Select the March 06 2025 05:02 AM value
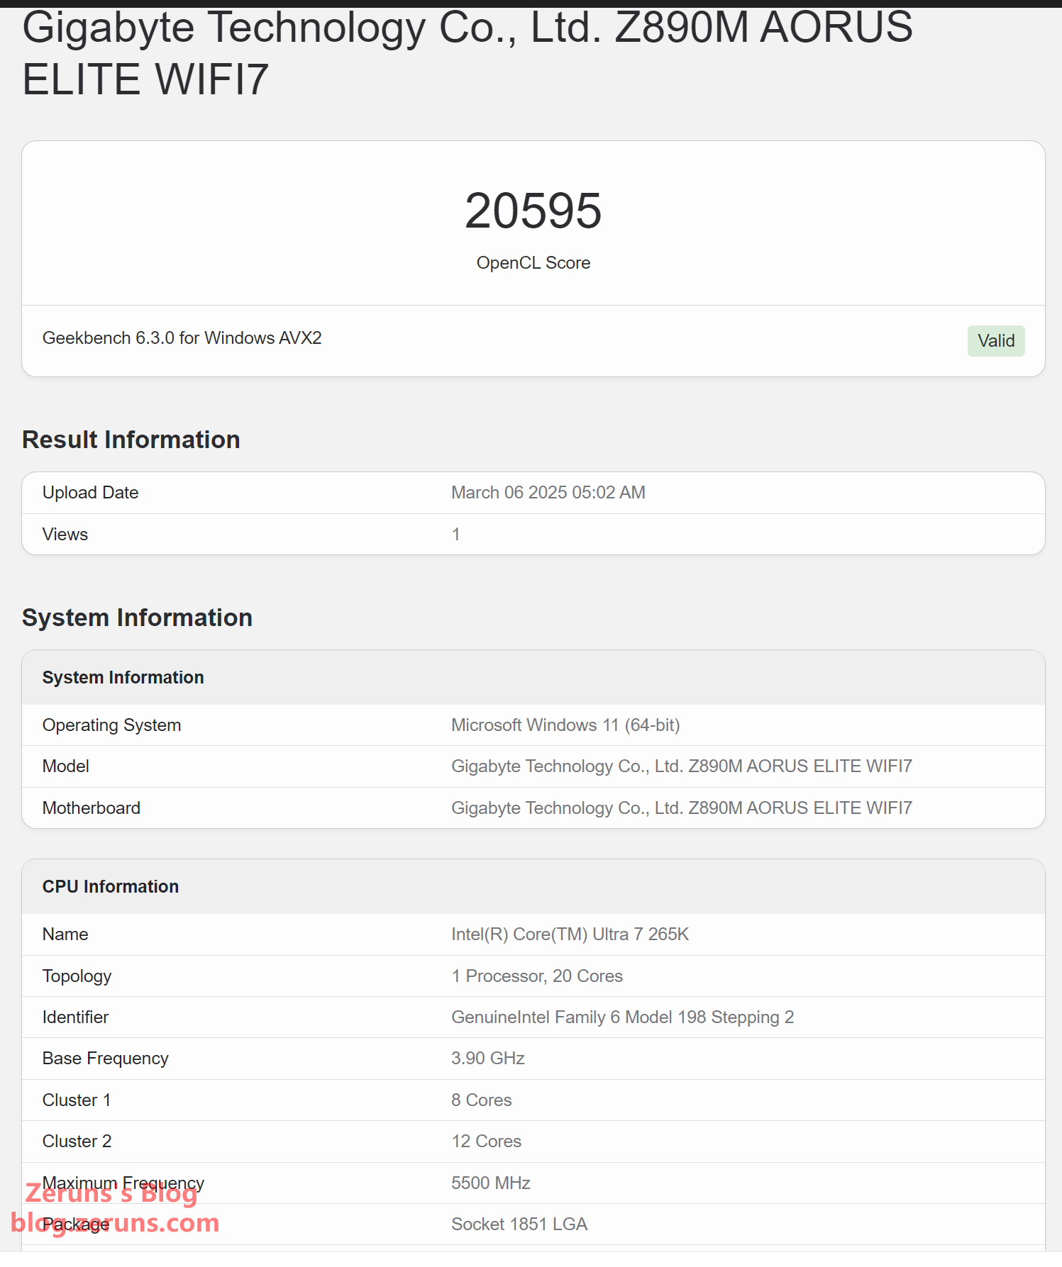The height and width of the screenshot is (1267, 1062). (548, 493)
